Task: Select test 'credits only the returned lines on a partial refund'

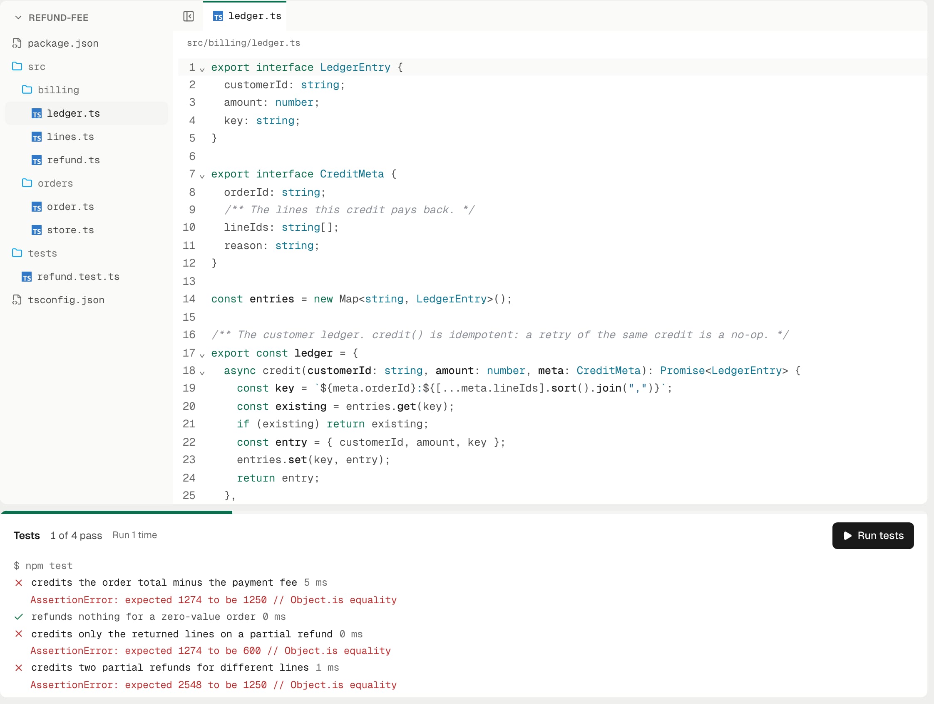Action: [x=182, y=634]
